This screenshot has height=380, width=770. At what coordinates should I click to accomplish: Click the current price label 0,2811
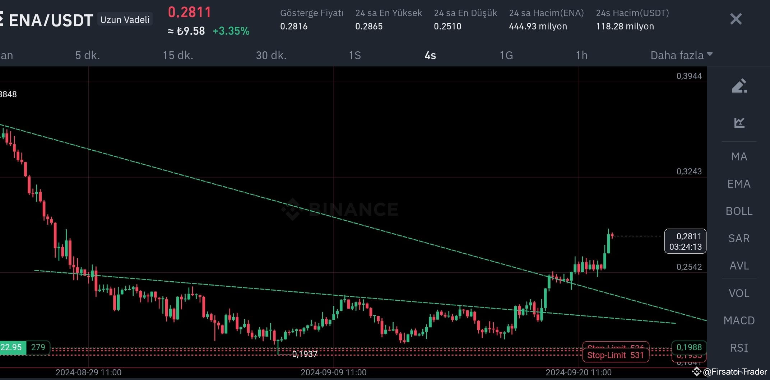(x=685, y=241)
